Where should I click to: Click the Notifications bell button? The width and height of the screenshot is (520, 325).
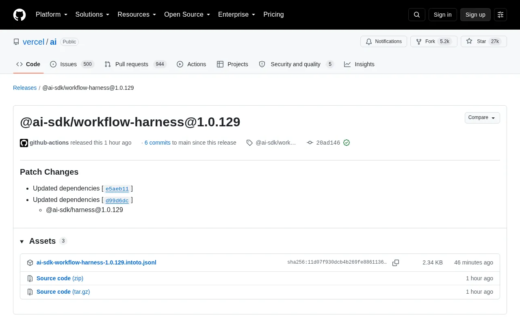pos(383,41)
